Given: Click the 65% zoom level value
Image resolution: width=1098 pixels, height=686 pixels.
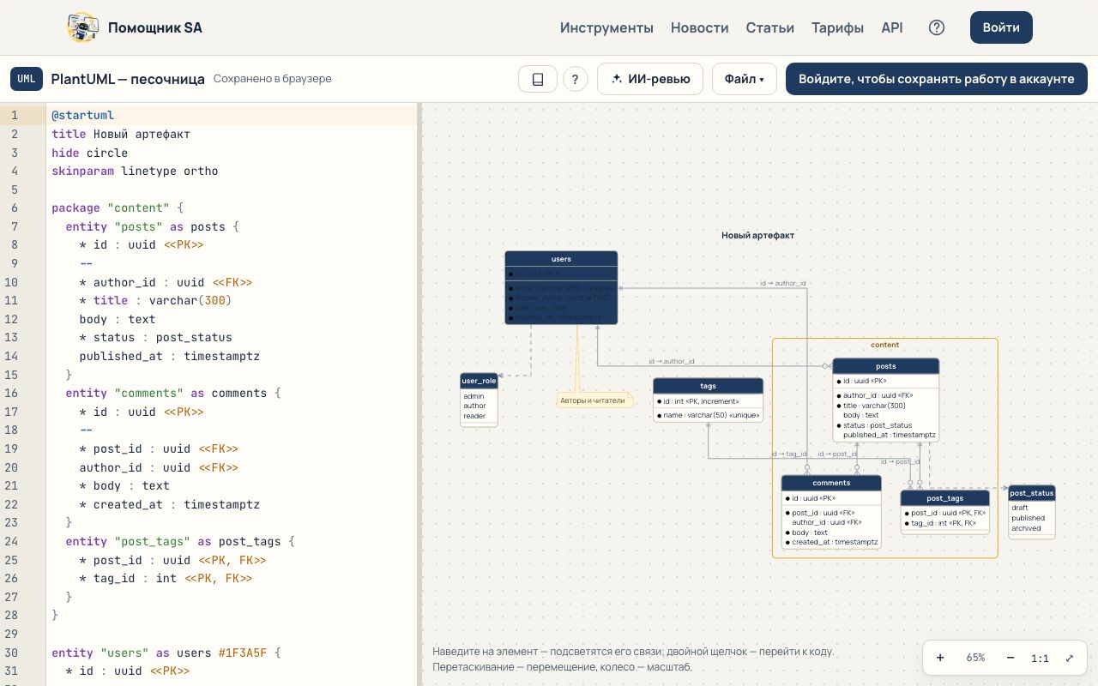Looking at the screenshot, I should (975, 658).
